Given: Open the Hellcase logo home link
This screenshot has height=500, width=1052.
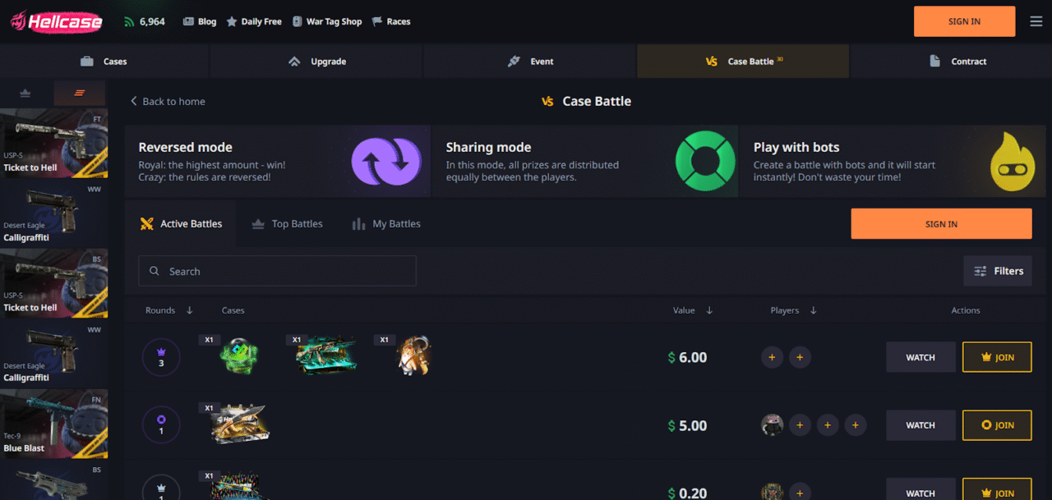Looking at the screenshot, I should tap(56, 21).
